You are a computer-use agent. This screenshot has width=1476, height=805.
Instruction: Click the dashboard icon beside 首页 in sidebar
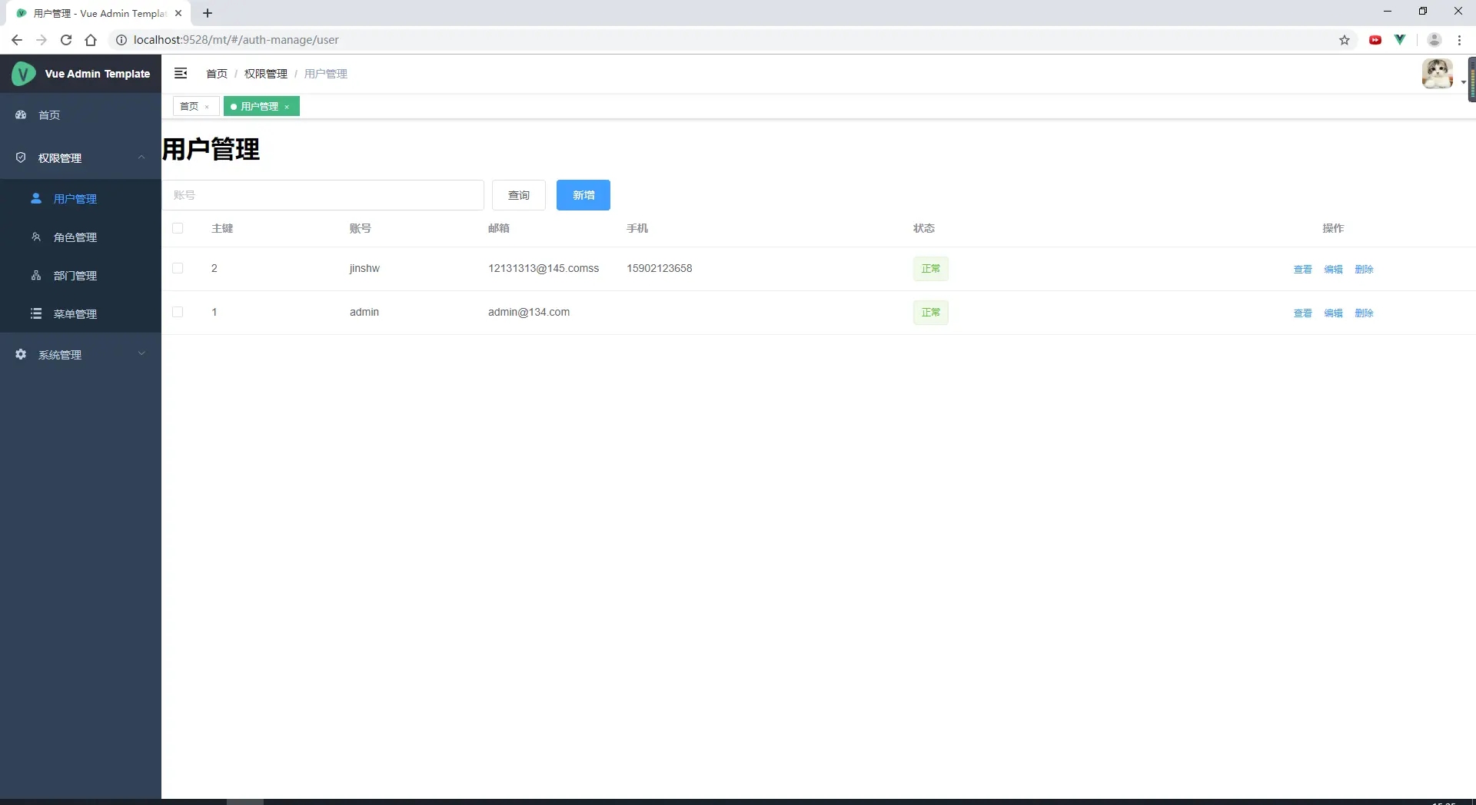(x=21, y=114)
